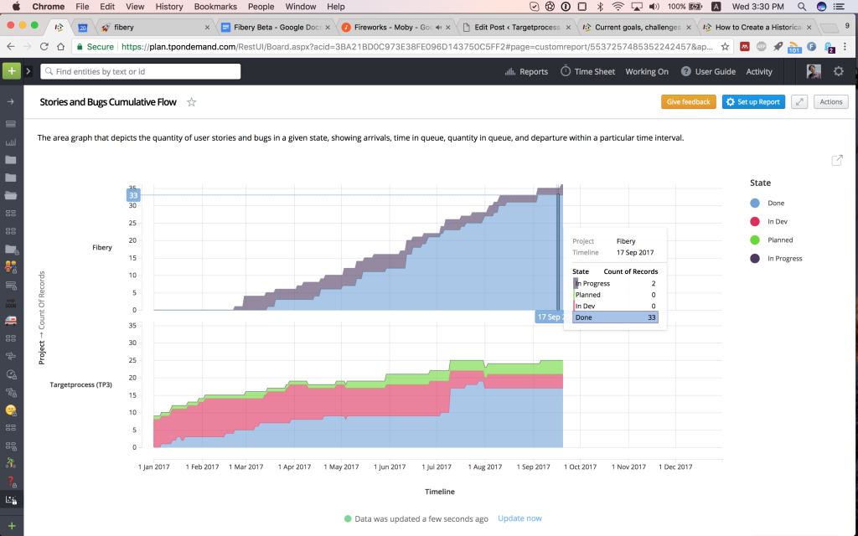The height and width of the screenshot is (536, 858).
Task: Click the blue Done legend color dot
Action: pos(755,203)
